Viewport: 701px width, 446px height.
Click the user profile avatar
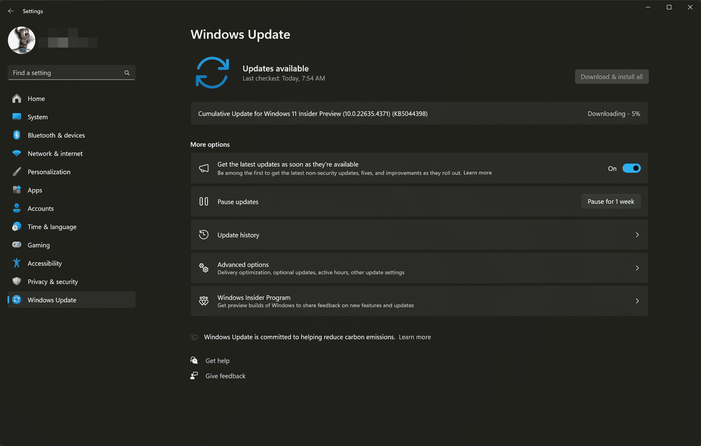[22, 41]
